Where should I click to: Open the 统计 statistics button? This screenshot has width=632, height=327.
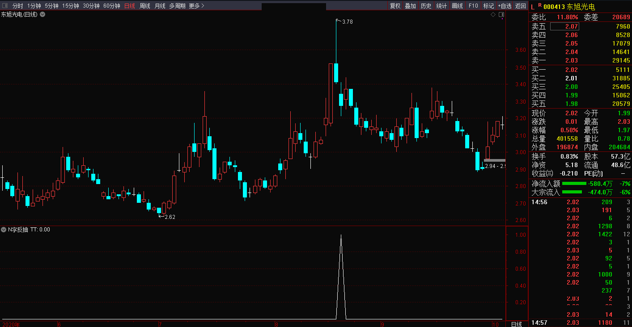click(441, 6)
